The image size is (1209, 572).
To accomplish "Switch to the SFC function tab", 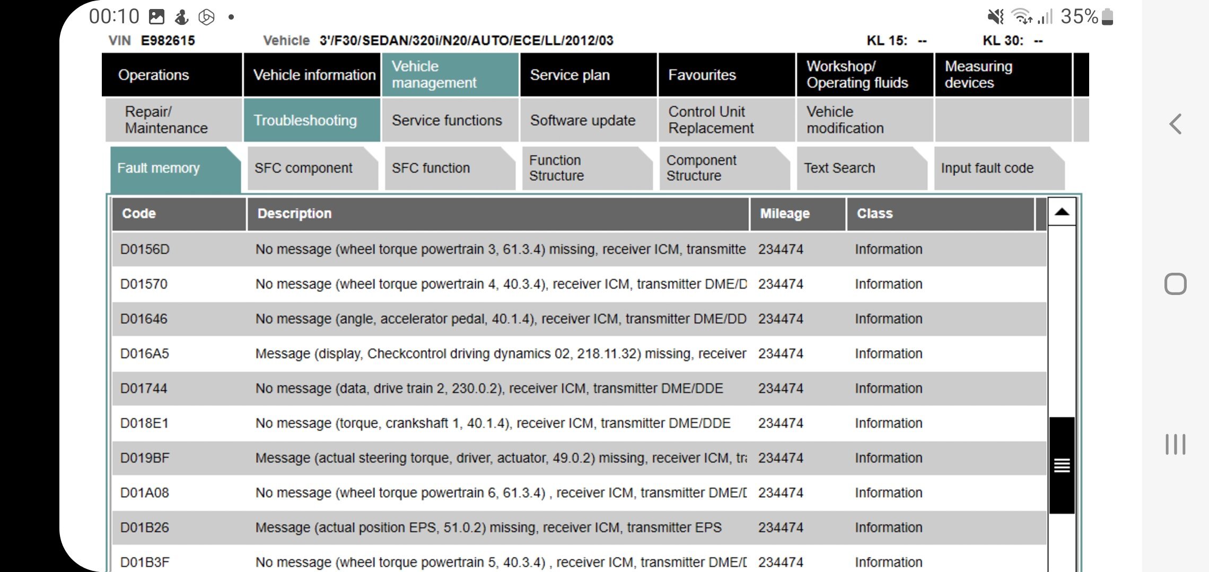I will pos(450,168).
